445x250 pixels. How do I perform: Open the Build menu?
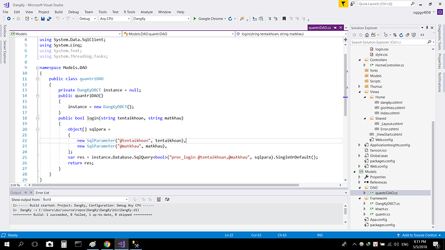[x=59, y=12]
